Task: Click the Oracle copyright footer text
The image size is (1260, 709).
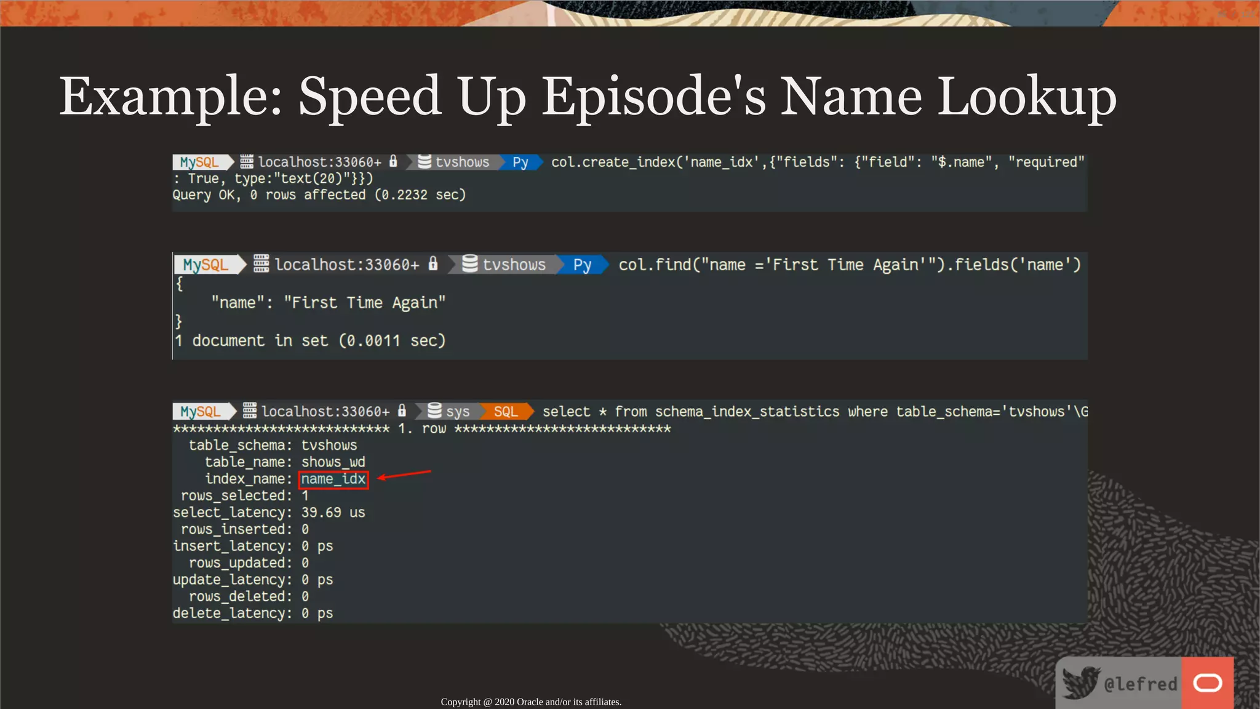Action: point(531,702)
